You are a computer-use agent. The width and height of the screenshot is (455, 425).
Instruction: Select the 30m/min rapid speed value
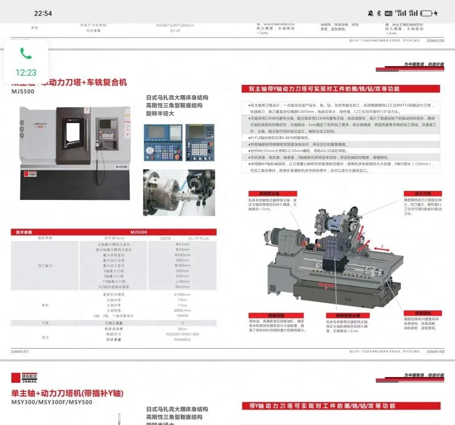pos(183,287)
